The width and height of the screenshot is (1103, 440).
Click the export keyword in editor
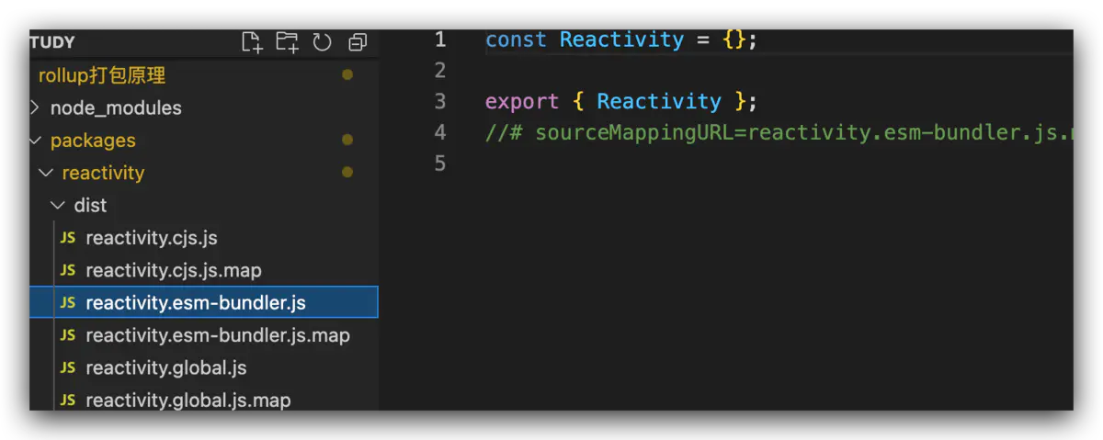[521, 101]
